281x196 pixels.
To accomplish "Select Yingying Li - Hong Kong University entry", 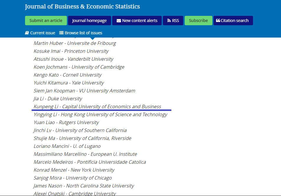I will pyautogui.click(x=100, y=114).
